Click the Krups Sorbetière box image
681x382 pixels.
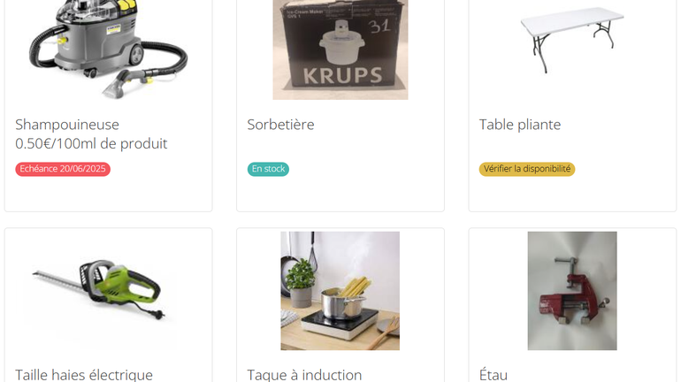340,50
